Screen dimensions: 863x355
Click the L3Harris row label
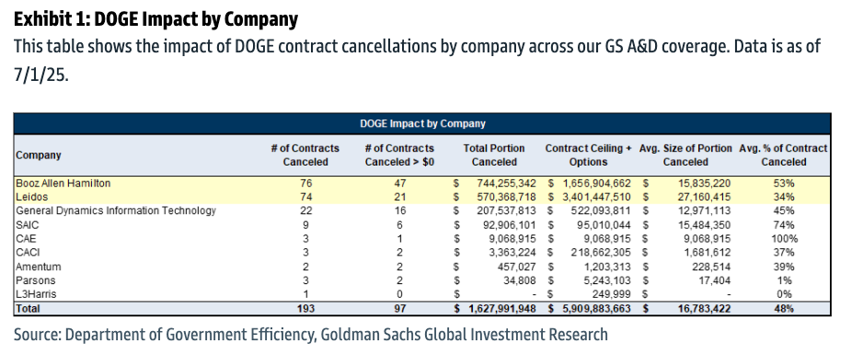[x=36, y=294]
